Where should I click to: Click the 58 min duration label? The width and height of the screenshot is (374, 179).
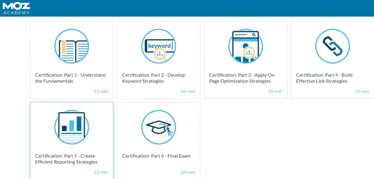click(x=275, y=91)
